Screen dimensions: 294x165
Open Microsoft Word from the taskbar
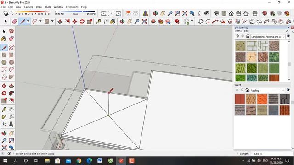click(x=100, y=160)
